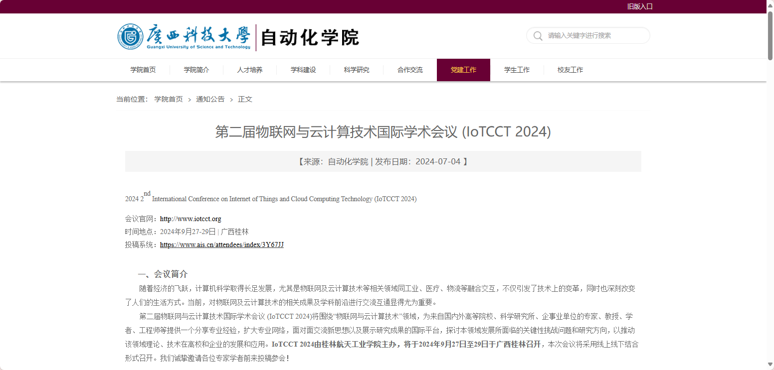
Task: Click the search magnifier icon
Action: (x=538, y=35)
